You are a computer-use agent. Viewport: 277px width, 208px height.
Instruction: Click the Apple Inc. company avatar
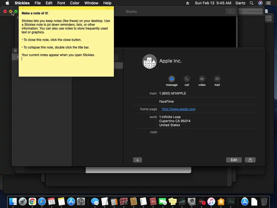coord(150,61)
